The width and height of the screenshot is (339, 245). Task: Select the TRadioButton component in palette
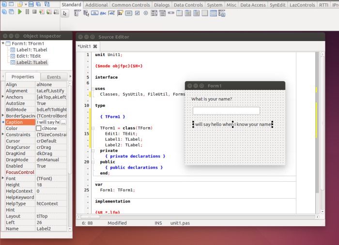[145, 13]
